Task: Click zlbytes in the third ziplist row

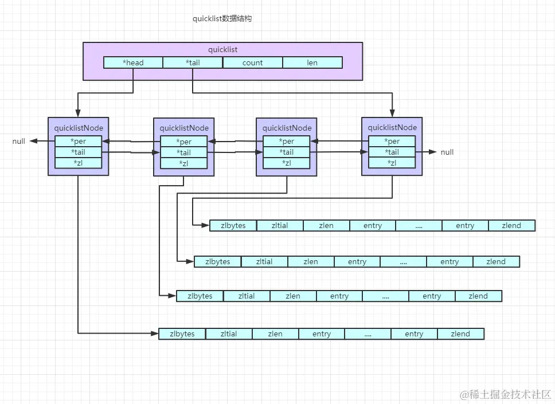Action: pos(200,296)
